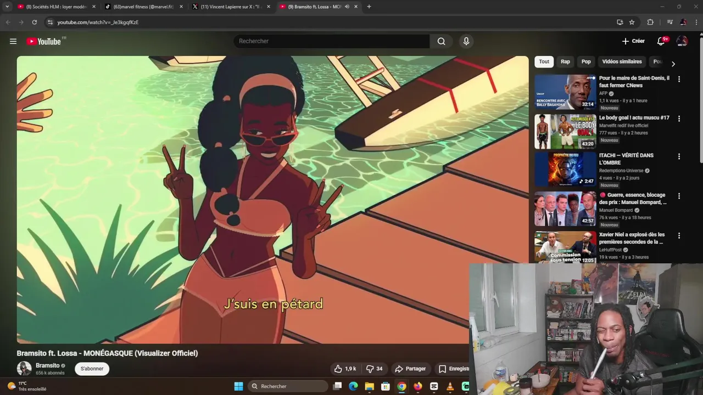Close the Sociétés HLM tab
This screenshot has height=395, width=703.
tap(94, 7)
